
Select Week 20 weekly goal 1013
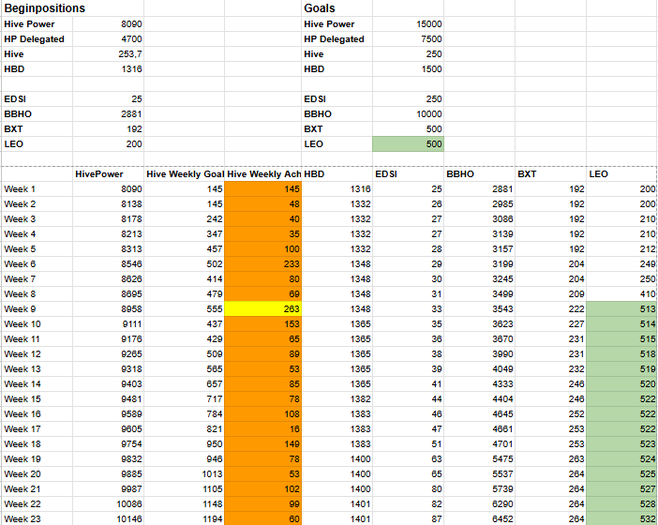[184, 474]
